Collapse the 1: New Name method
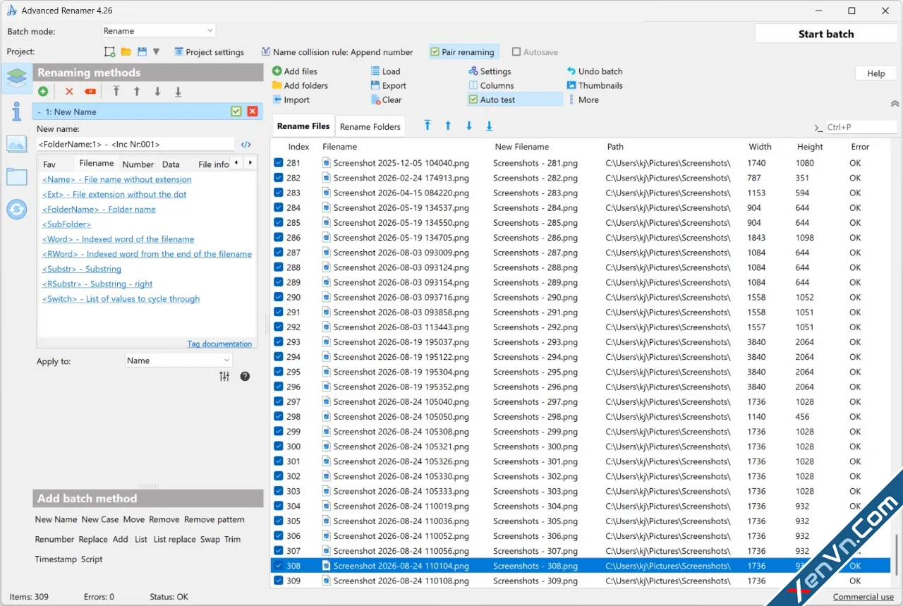 coord(39,112)
